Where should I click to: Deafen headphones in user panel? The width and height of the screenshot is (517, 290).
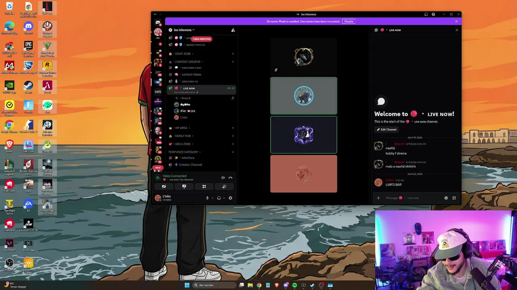click(x=219, y=198)
